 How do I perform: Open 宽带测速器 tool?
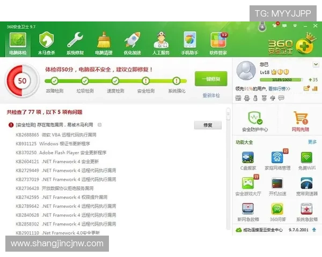pos(307,186)
